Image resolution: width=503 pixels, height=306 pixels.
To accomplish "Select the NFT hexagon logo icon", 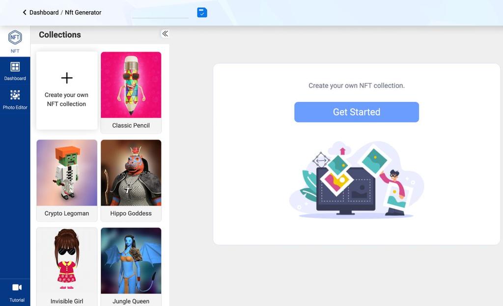I will click(15, 37).
